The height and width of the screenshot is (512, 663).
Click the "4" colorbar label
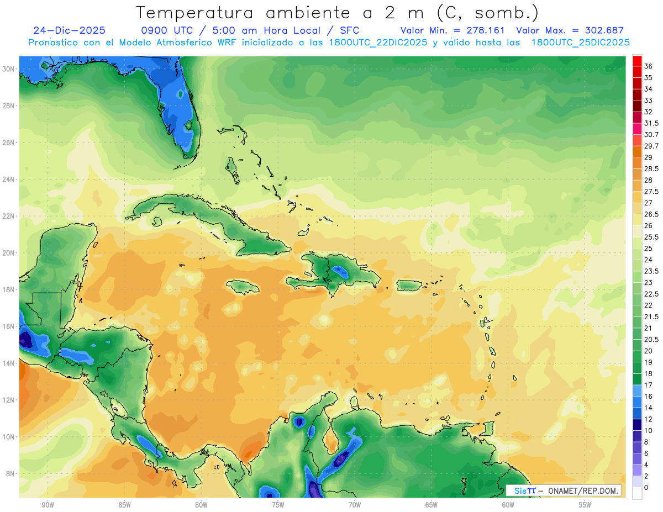646,465
